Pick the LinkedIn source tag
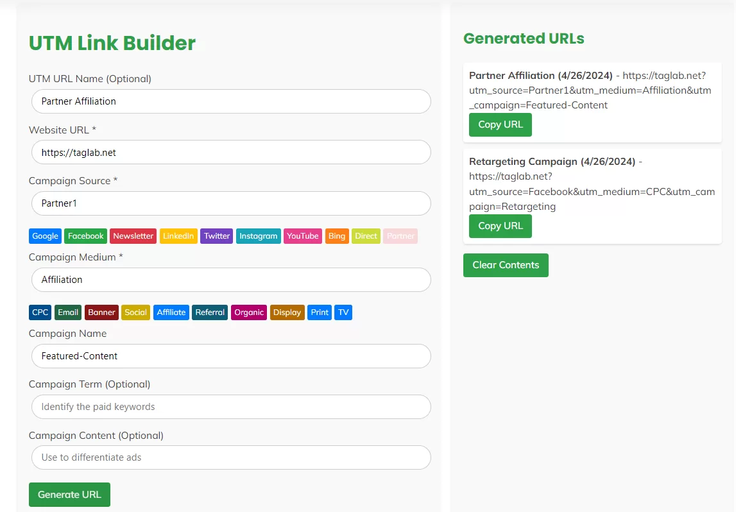Viewport: 736px width, 512px height. tap(178, 236)
